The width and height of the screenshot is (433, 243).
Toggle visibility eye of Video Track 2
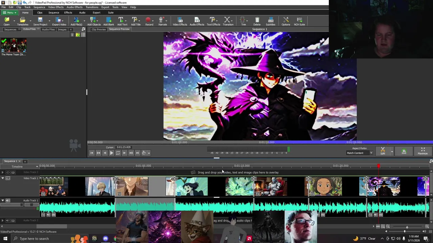click(x=8, y=172)
